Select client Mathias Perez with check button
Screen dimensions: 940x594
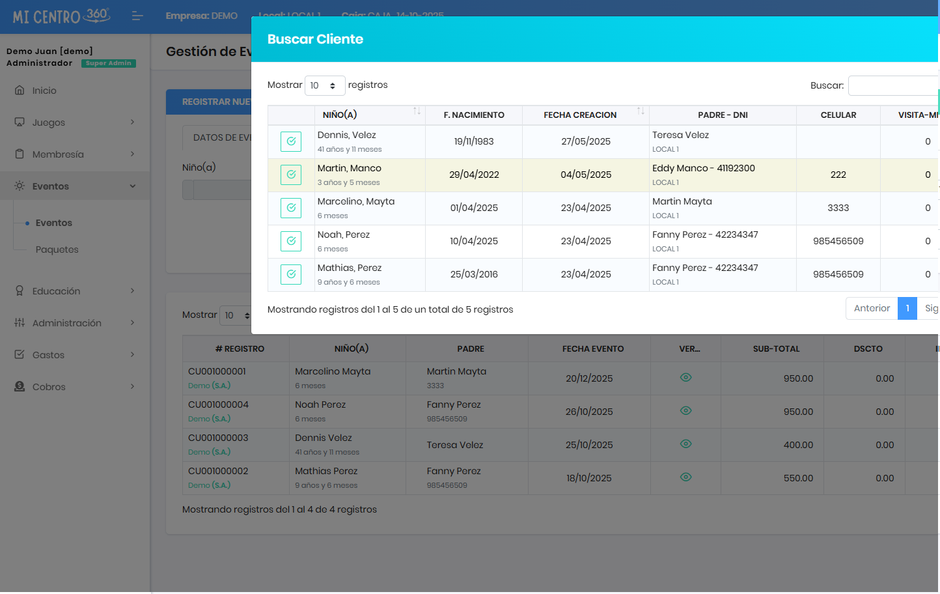(291, 274)
